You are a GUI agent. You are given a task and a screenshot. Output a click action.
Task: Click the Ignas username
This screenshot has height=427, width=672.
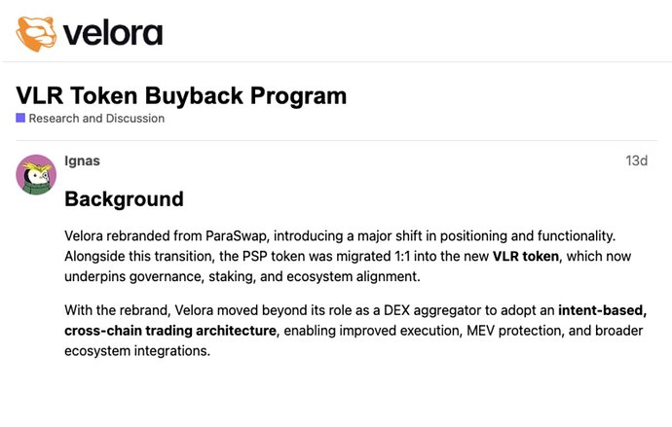(x=84, y=160)
